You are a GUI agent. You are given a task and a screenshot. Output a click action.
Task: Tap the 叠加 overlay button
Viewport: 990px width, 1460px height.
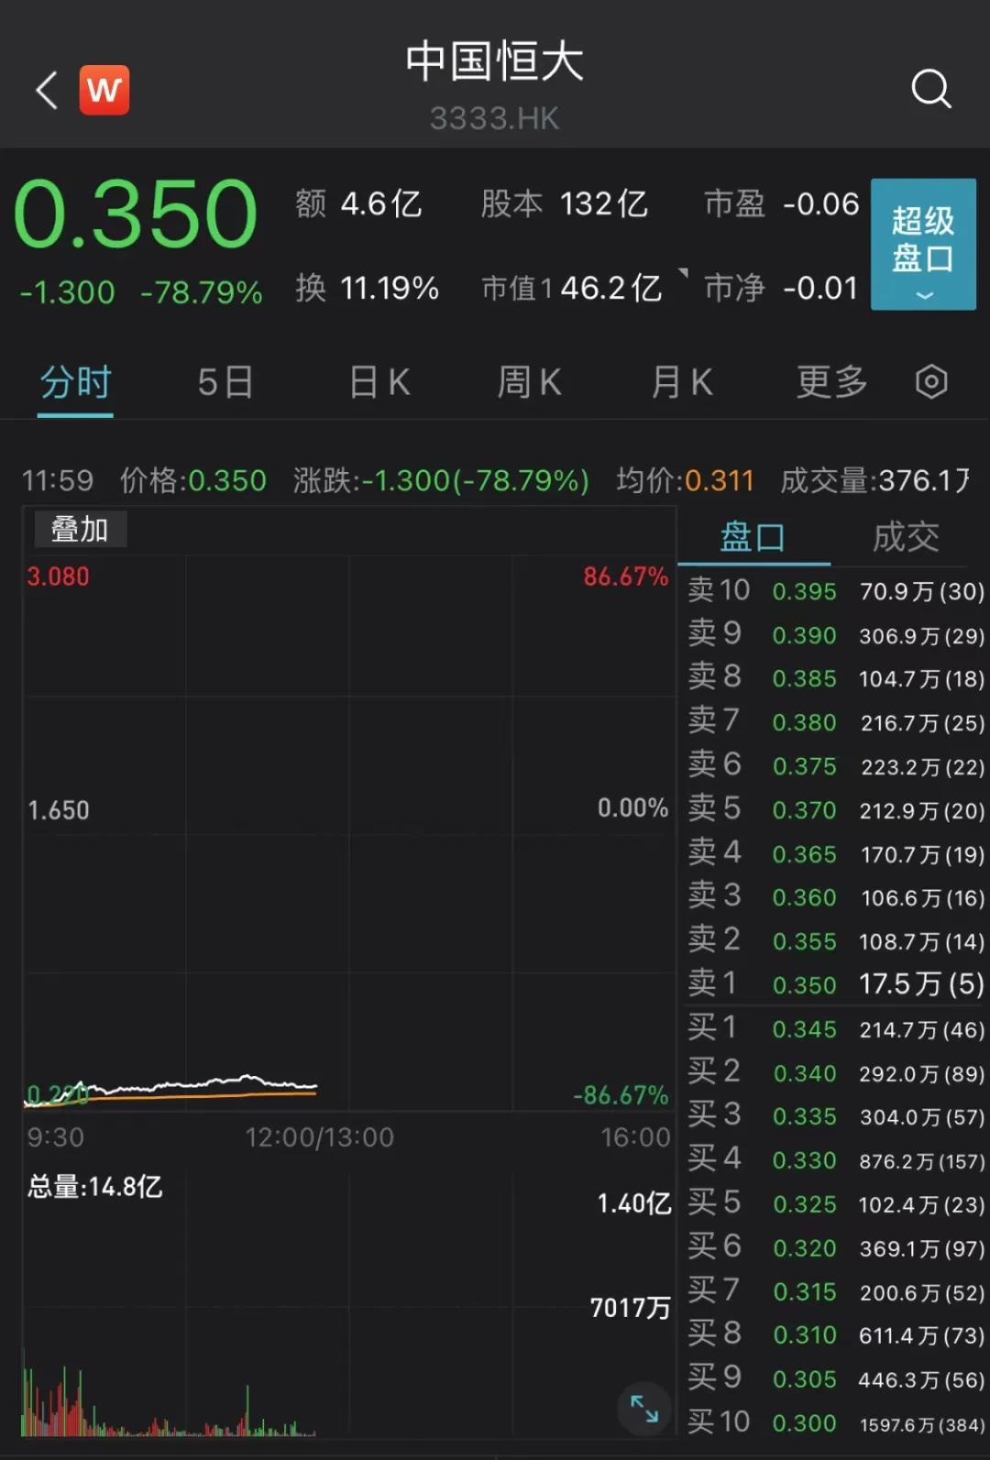pyautogui.click(x=80, y=529)
